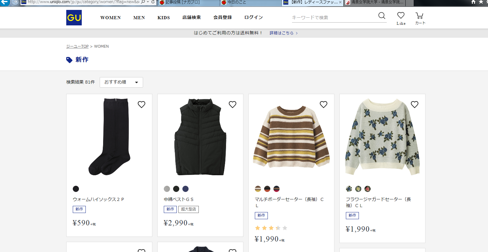Image resolution: width=488 pixels, height=252 pixels.
Task: Open 会員登録 member registration
Action: click(x=223, y=18)
